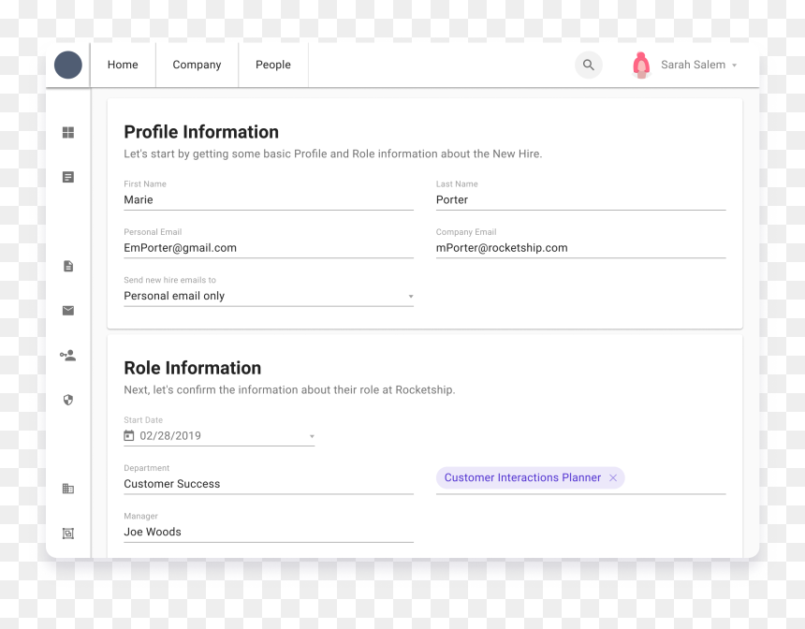
Task: Click the office building icon in sidebar
Action: [x=67, y=489]
